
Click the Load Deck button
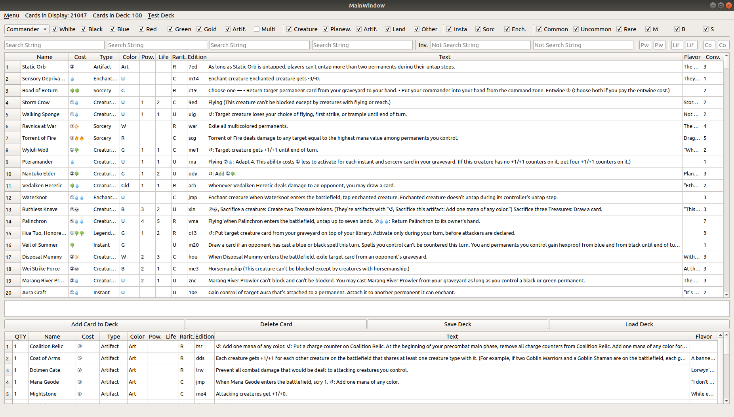(639, 324)
